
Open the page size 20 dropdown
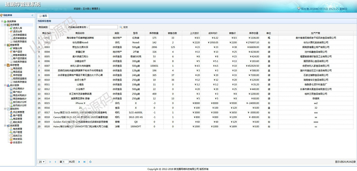[41, 162]
